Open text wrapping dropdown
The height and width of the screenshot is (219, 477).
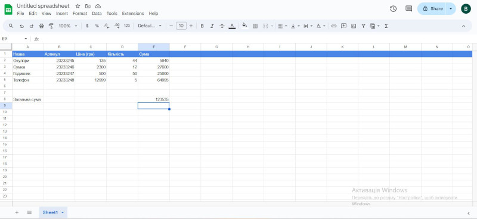tap(308, 26)
